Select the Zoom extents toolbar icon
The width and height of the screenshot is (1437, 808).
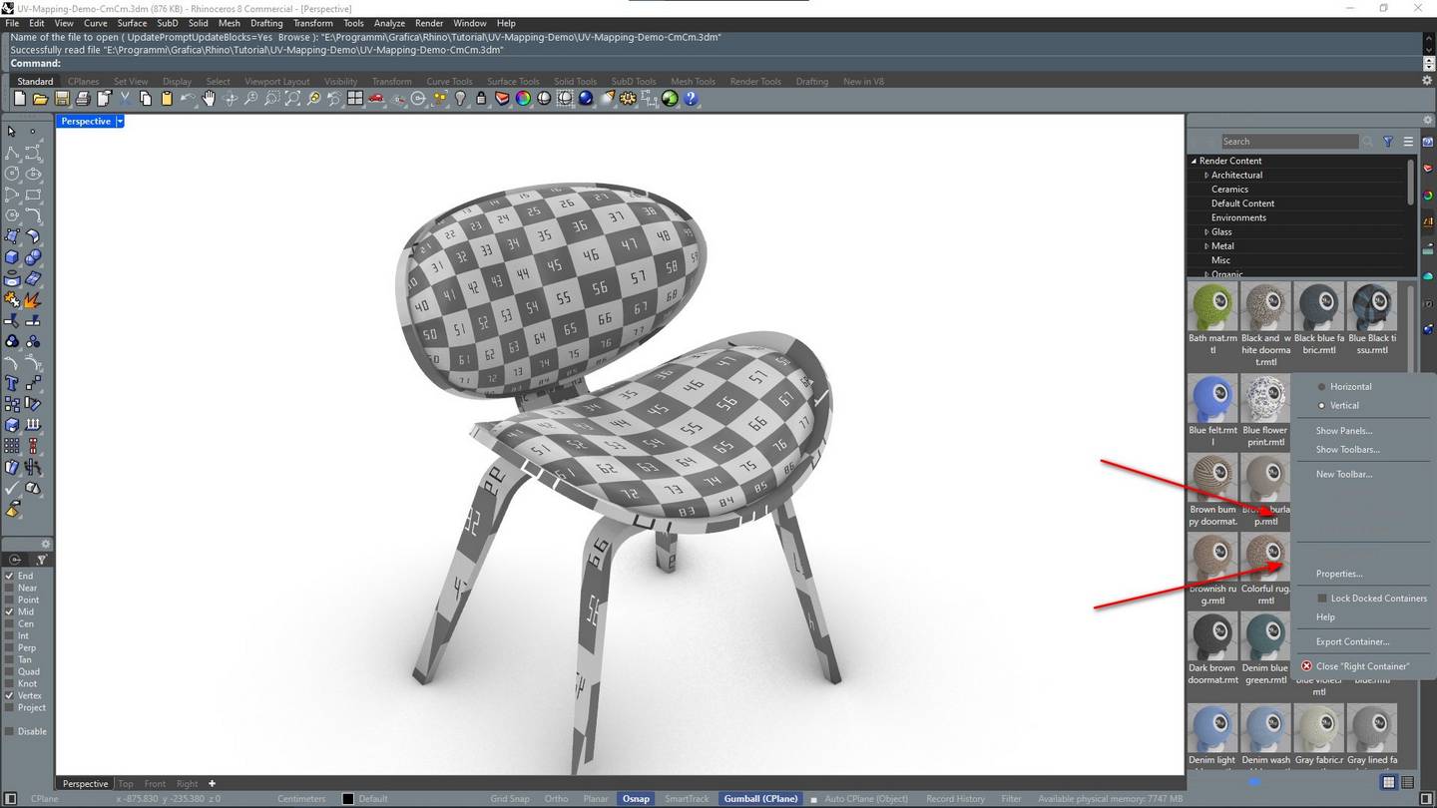click(291, 98)
